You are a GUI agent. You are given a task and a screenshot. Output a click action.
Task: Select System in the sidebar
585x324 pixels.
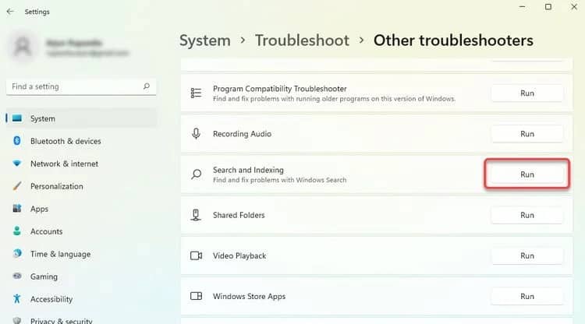point(81,118)
